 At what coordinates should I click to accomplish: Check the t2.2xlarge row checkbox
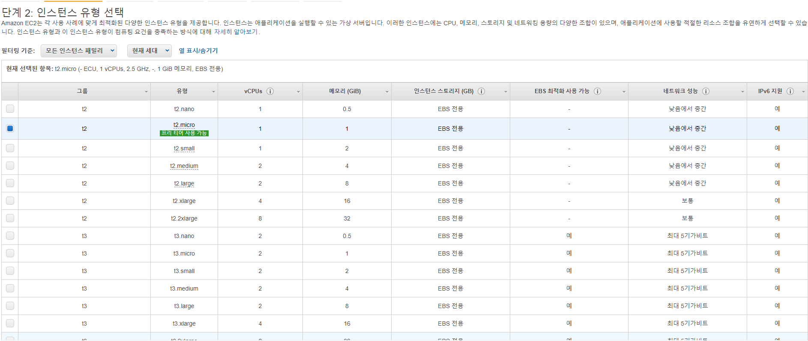point(10,218)
